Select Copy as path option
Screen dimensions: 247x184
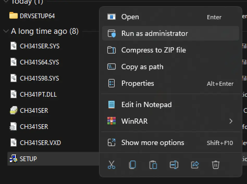point(142,67)
